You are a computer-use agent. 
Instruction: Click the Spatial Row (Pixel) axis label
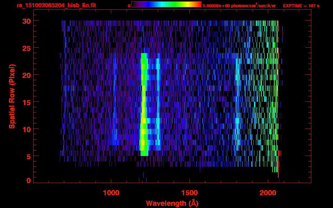tap(12, 96)
